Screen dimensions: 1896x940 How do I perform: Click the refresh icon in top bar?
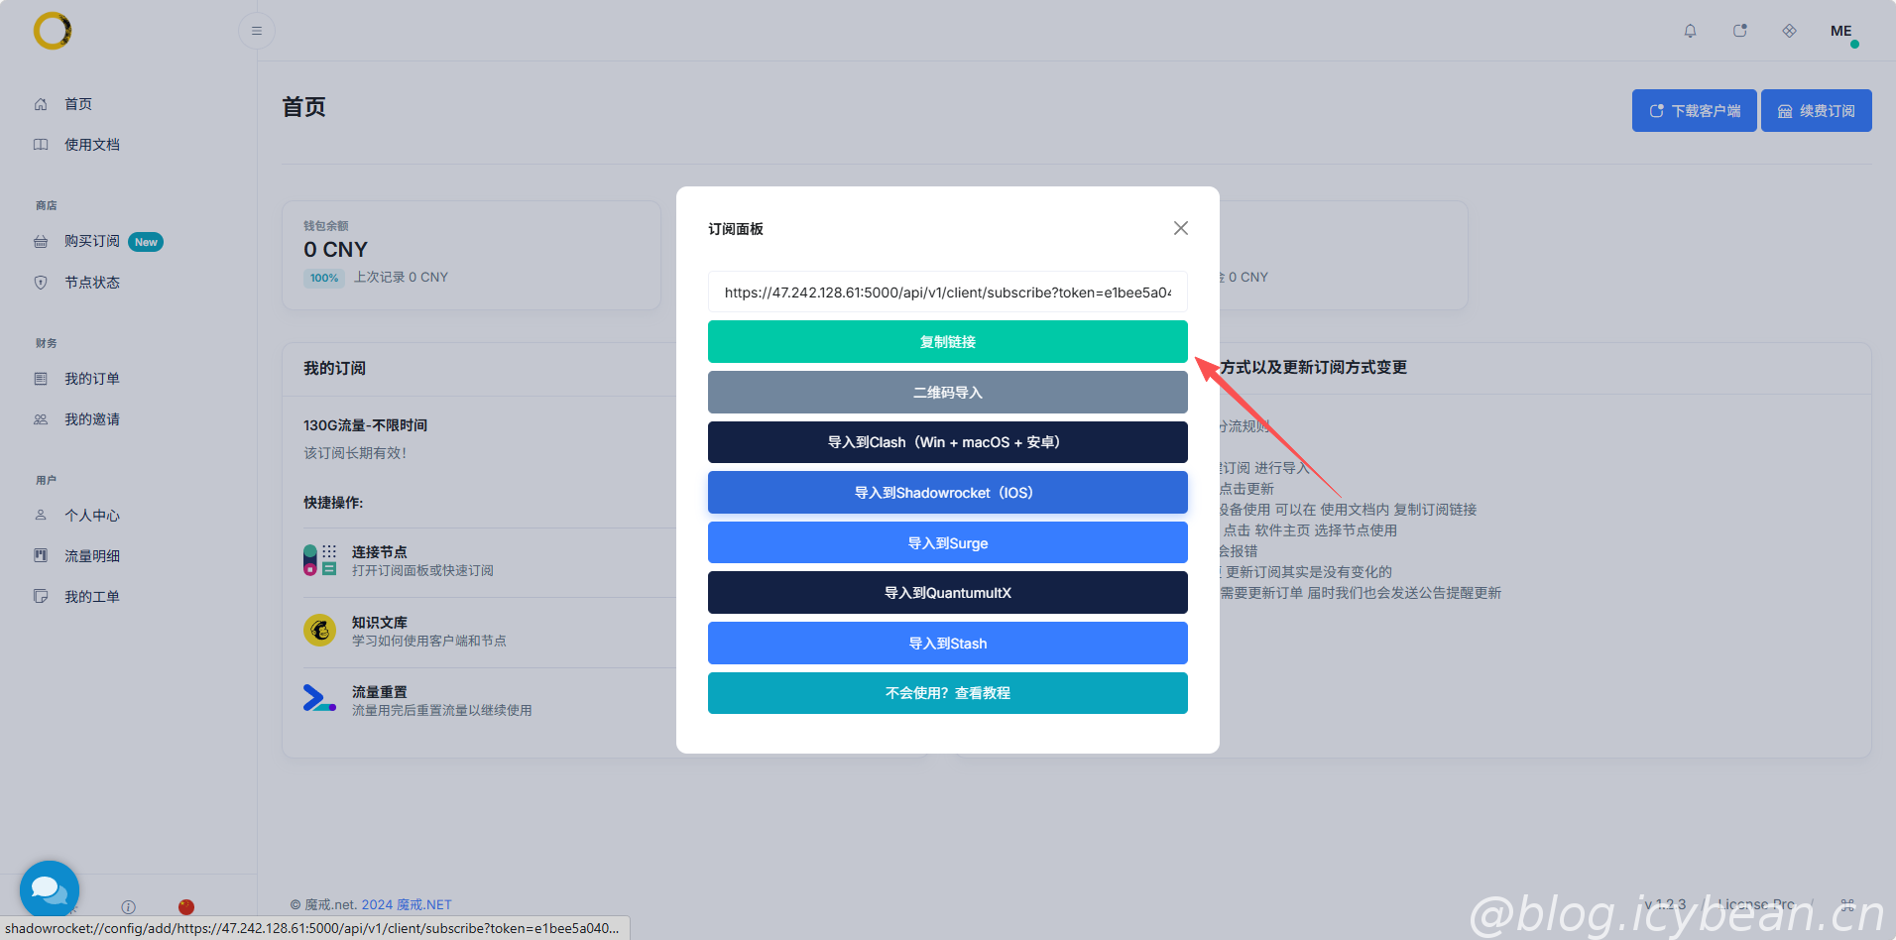1739,31
